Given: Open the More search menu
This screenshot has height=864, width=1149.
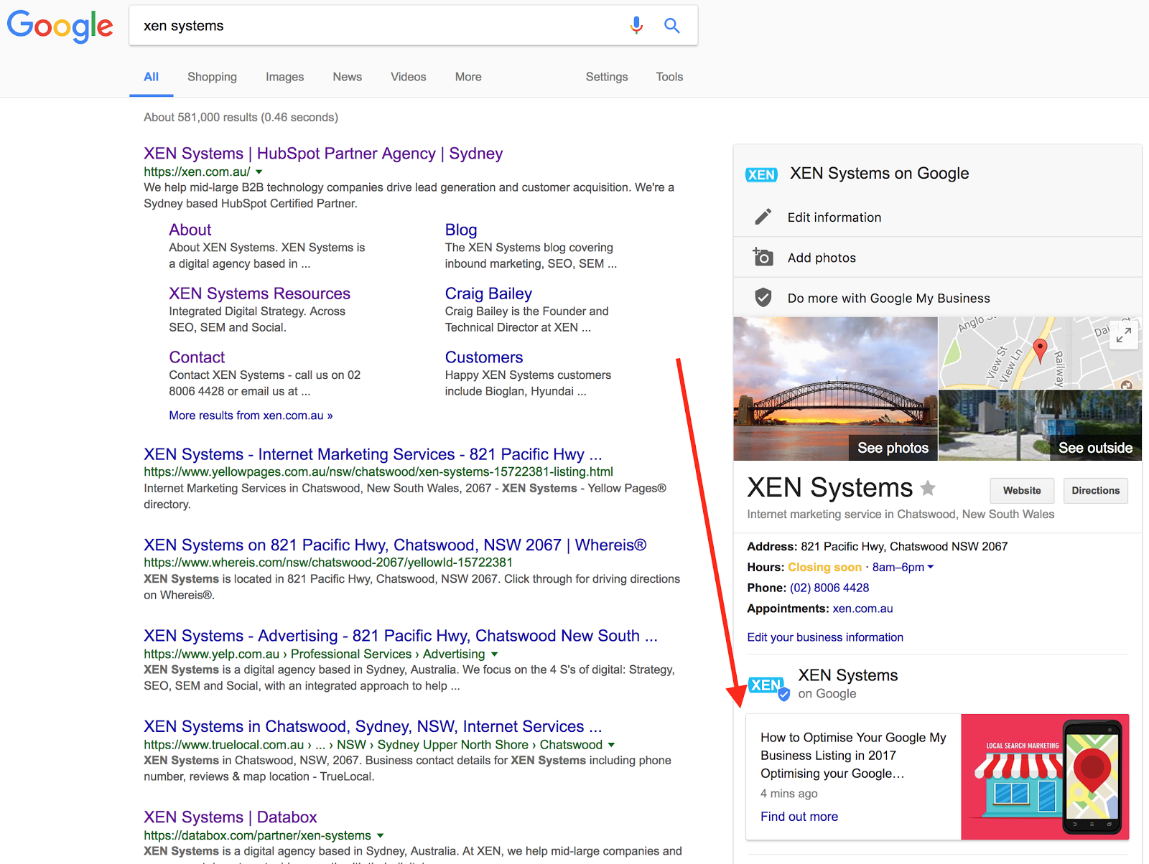Looking at the screenshot, I should tap(468, 77).
